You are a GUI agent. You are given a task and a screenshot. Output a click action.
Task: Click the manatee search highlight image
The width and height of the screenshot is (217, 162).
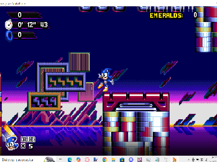click(49, 159)
